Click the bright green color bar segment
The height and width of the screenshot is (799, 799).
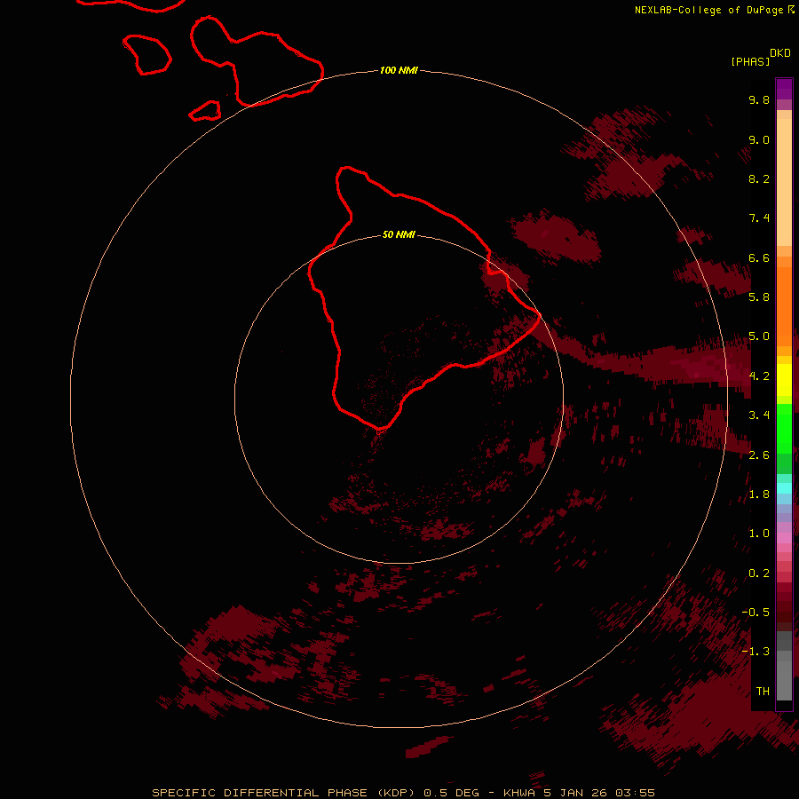click(784, 428)
